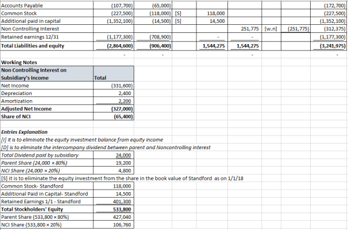Click the Depreciation row label

16,93
